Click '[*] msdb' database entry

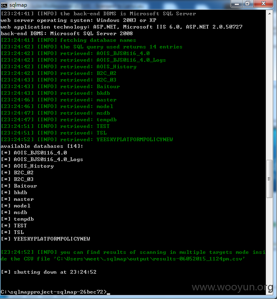(14, 212)
